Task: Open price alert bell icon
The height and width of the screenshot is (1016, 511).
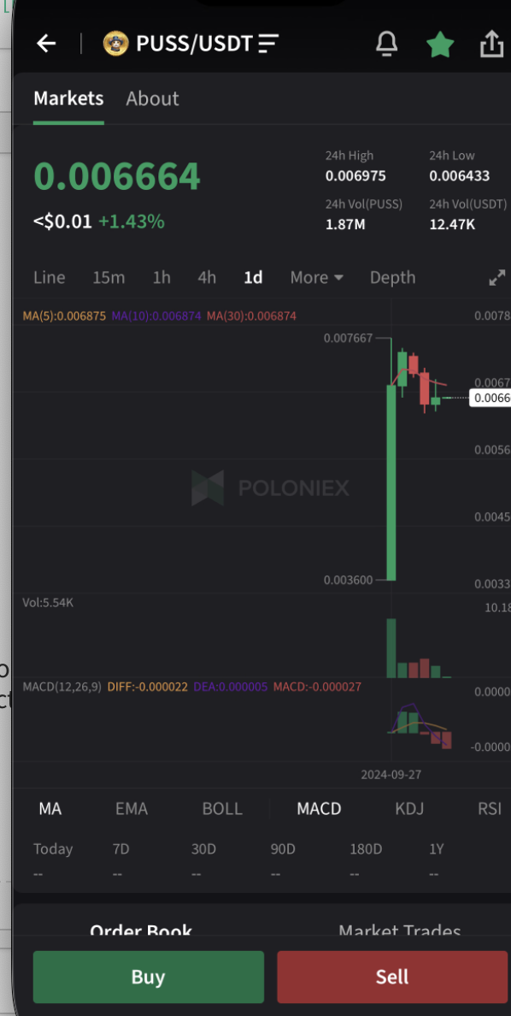Action: pyautogui.click(x=386, y=44)
